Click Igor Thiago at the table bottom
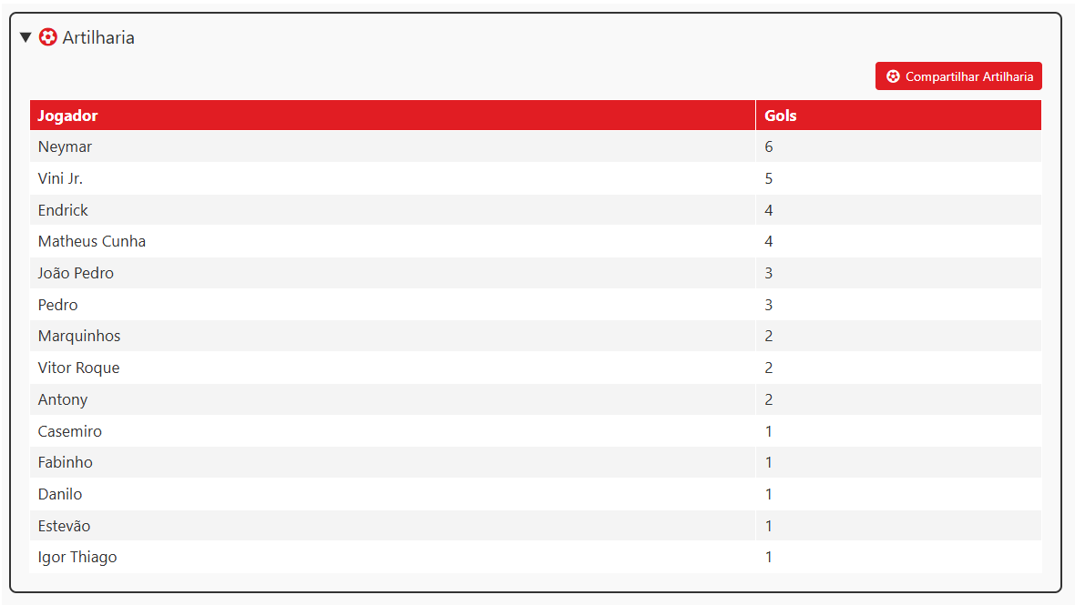This screenshot has width=1075, height=605. (77, 557)
